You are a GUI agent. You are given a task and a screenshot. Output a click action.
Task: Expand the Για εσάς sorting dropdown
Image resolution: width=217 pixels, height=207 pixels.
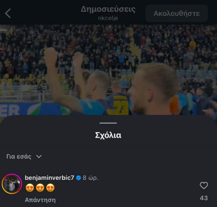point(24,157)
